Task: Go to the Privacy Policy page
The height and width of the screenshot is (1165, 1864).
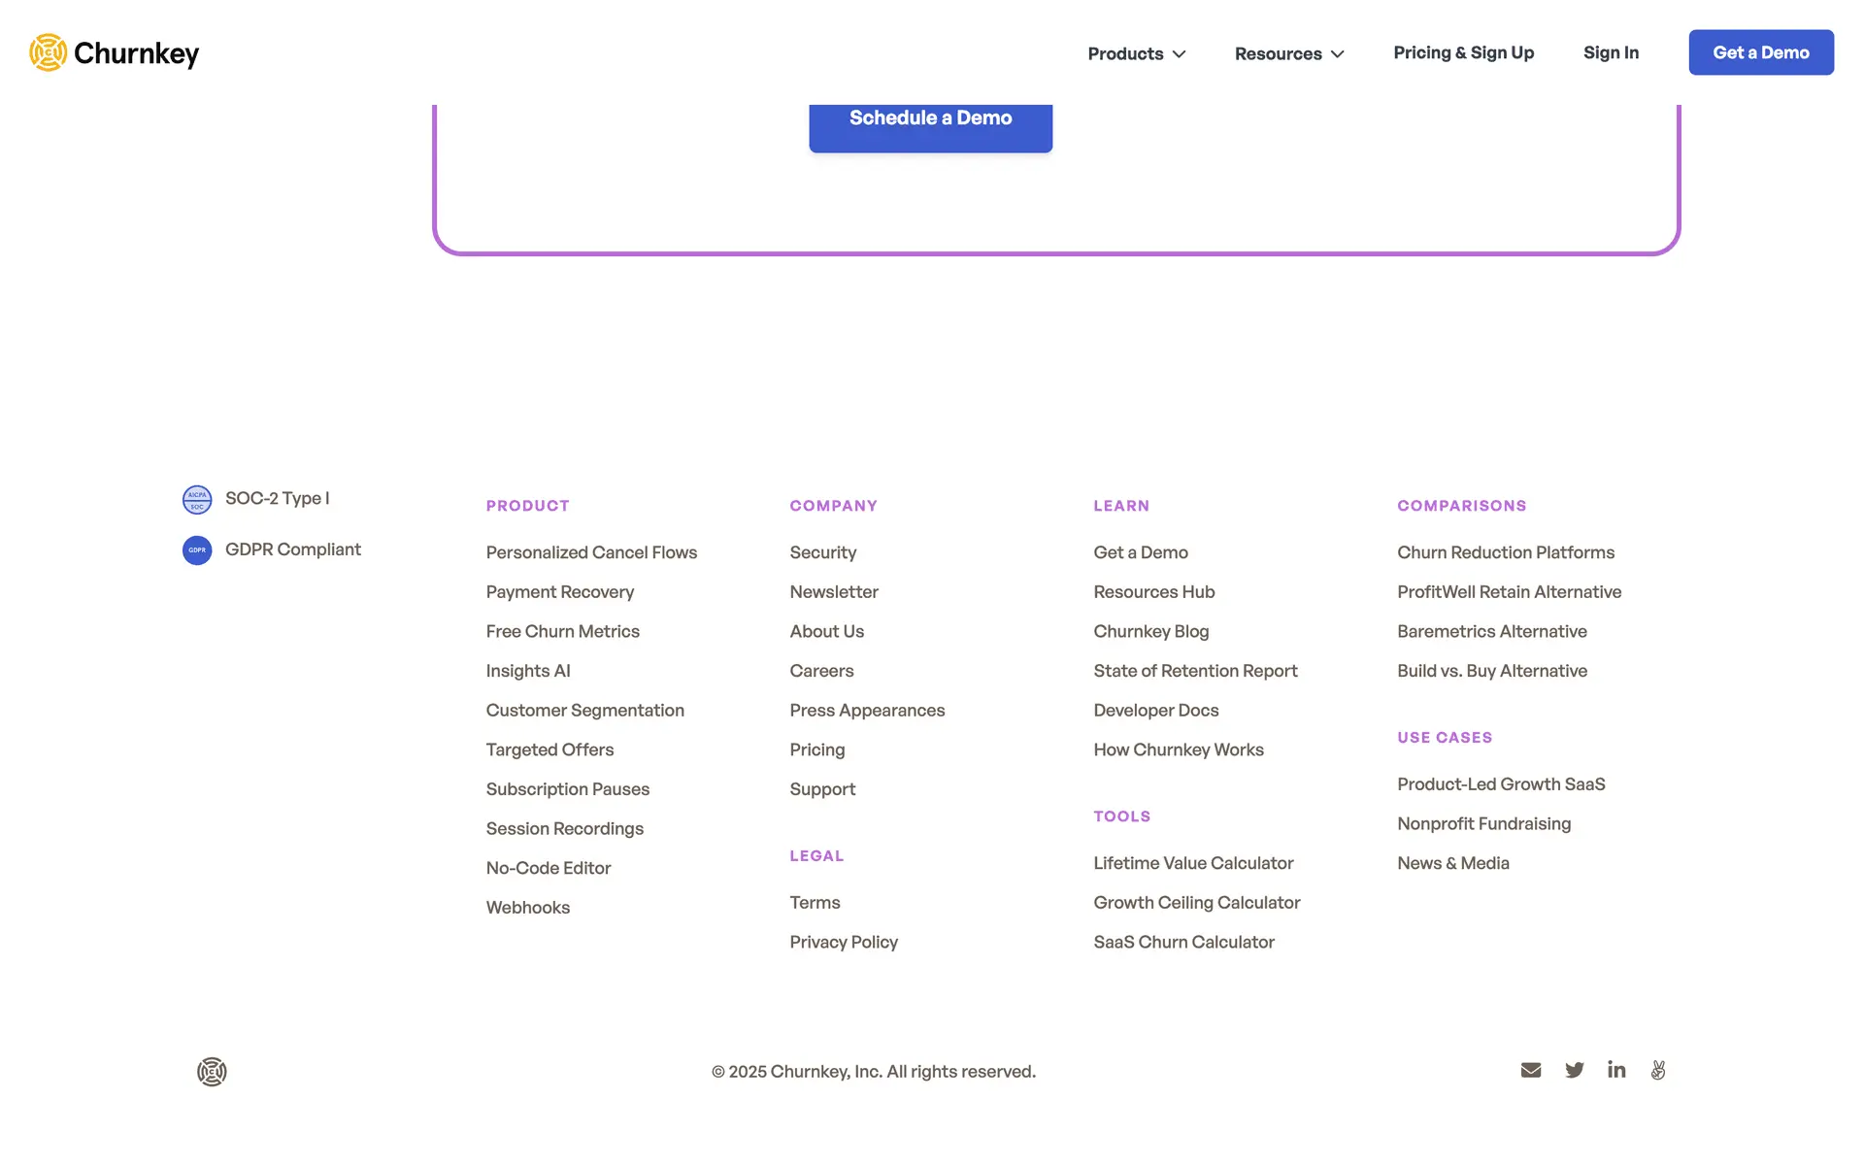Action: [843, 942]
